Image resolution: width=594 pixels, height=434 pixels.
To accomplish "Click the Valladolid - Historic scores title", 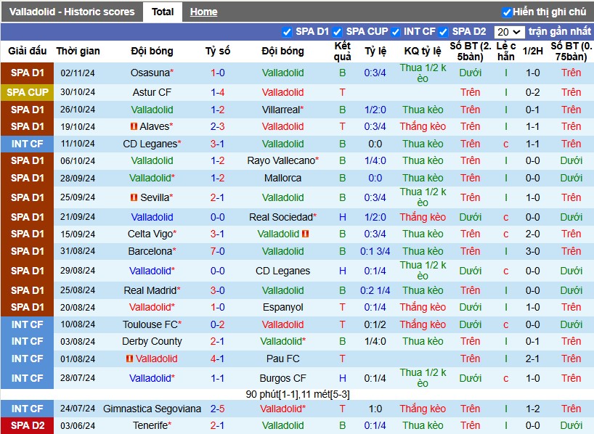I will pyautogui.click(x=72, y=12).
